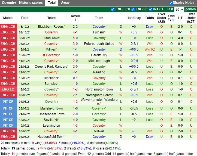Image resolution: width=197 pixels, height=156 pixels.
Task: Click the ENG LC league badge cell
Action: click(x=8, y=89)
